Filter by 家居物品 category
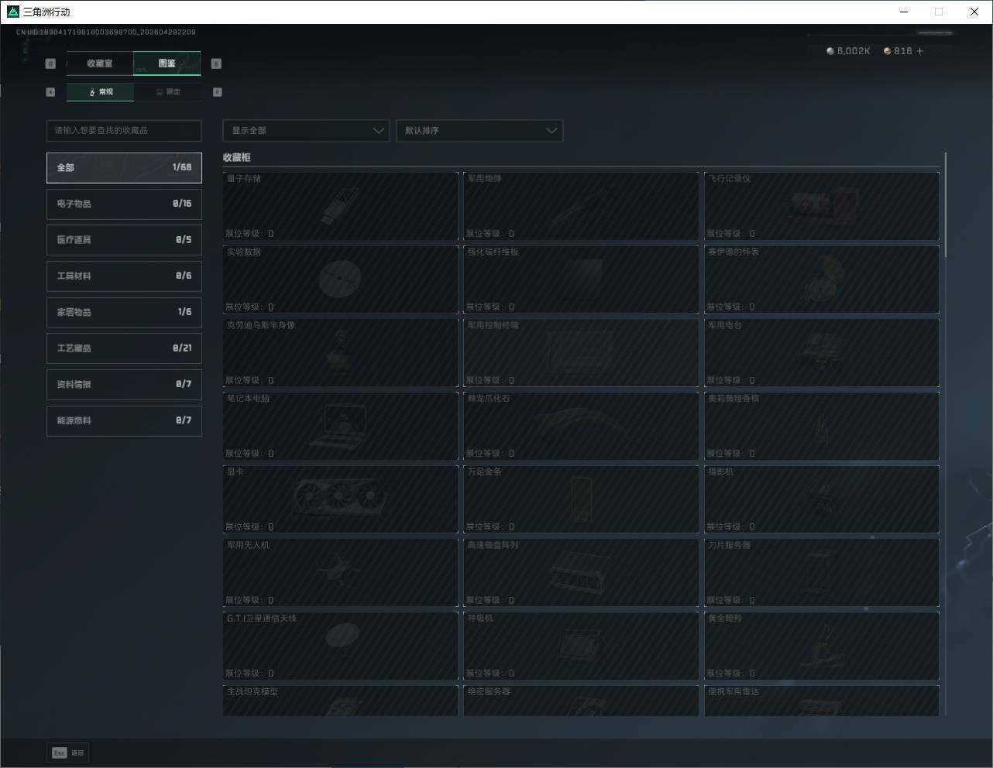Image resolution: width=993 pixels, height=768 pixels. 124,312
